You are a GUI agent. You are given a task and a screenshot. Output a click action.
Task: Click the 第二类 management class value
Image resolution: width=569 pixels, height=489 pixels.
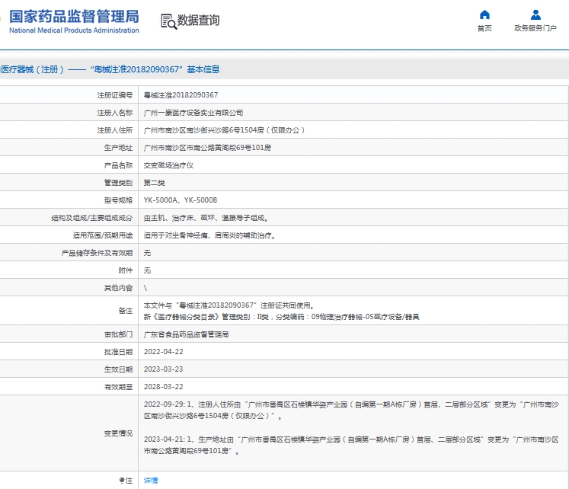(154, 183)
